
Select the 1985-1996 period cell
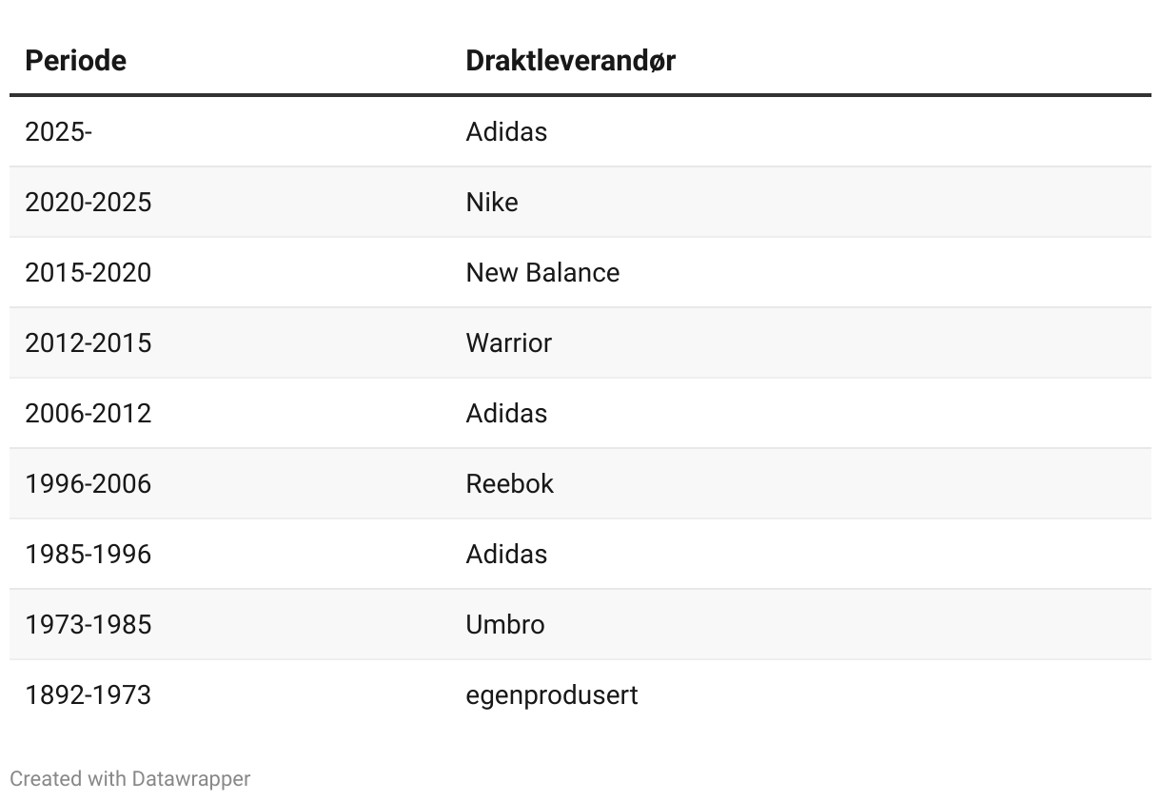[89, 554]
